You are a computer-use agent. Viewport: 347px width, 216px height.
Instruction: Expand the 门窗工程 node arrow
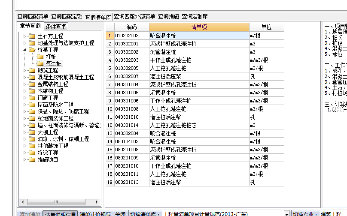point(25,98)
